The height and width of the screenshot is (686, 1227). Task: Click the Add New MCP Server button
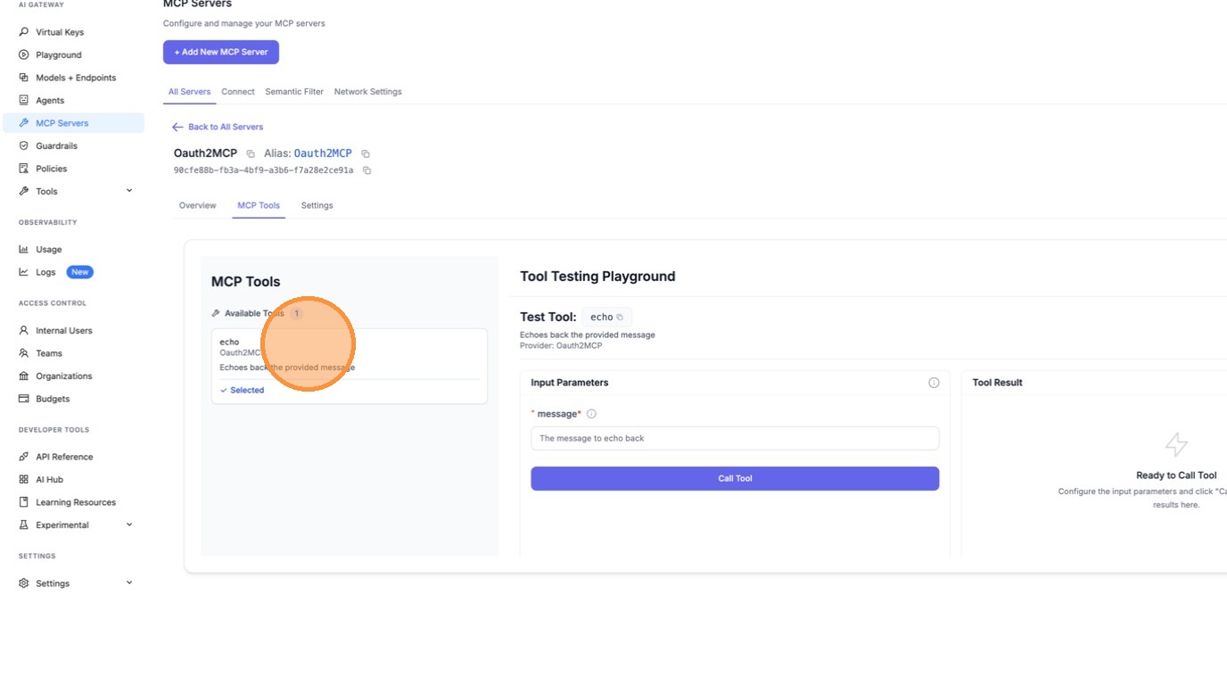[221, 52]
